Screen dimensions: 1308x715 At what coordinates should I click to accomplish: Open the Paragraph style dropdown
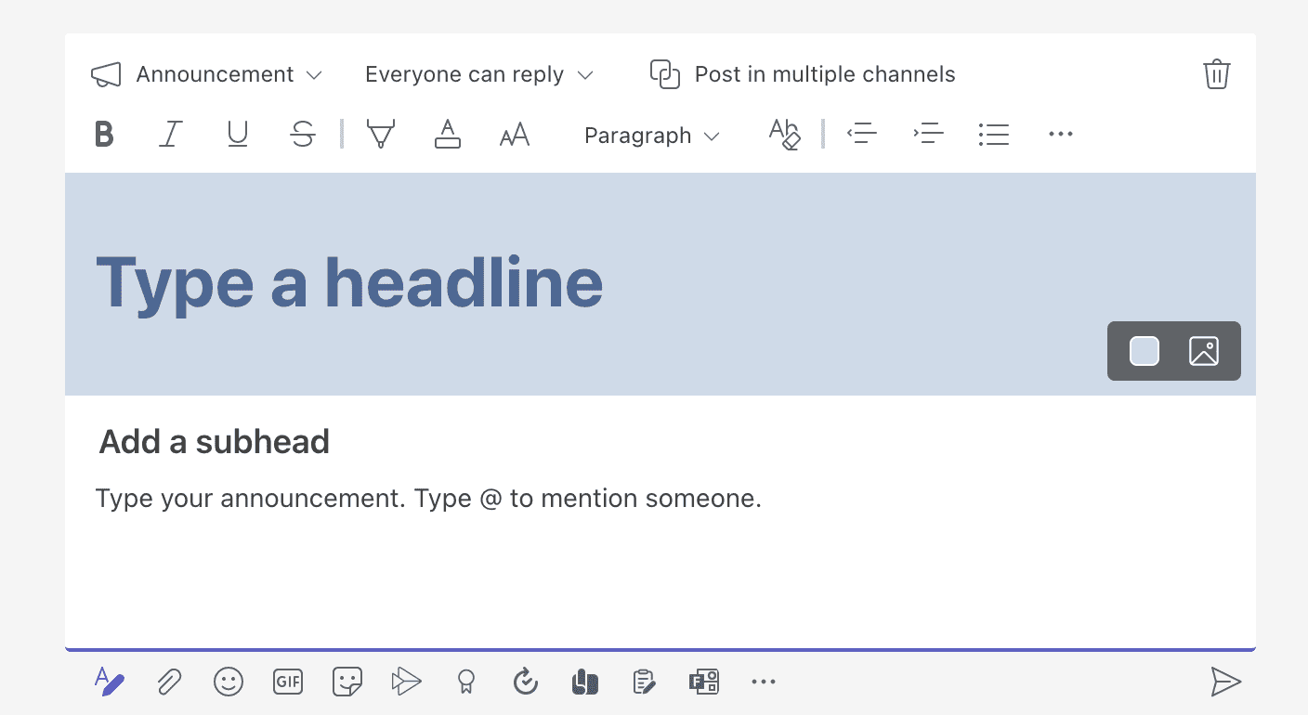[x=651, y=136]
